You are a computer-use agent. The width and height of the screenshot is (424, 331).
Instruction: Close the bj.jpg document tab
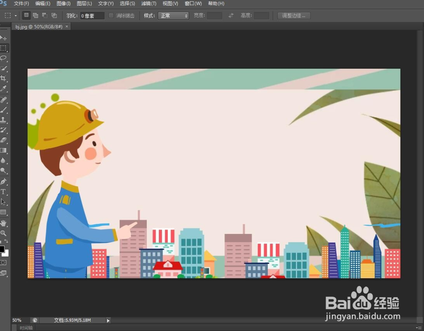tap(67, 26)
